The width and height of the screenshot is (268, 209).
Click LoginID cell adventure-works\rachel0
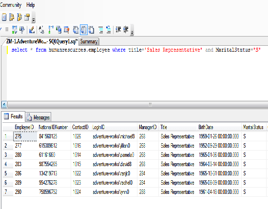coord(114,183)
